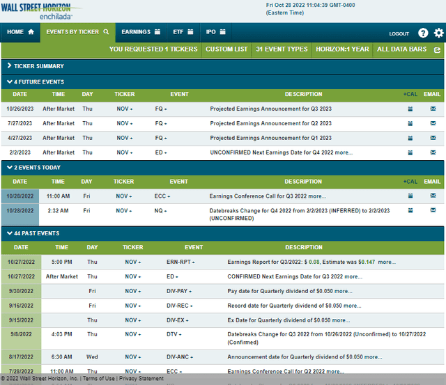
Task: Click more link on Record date dividend row
Action: [352, 306]
